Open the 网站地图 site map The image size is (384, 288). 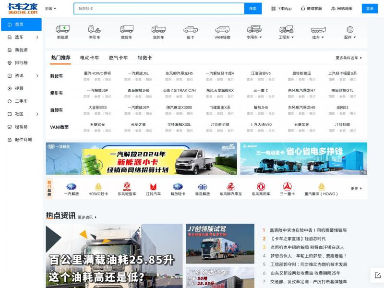pyautogui.click(x=342, y=9)
